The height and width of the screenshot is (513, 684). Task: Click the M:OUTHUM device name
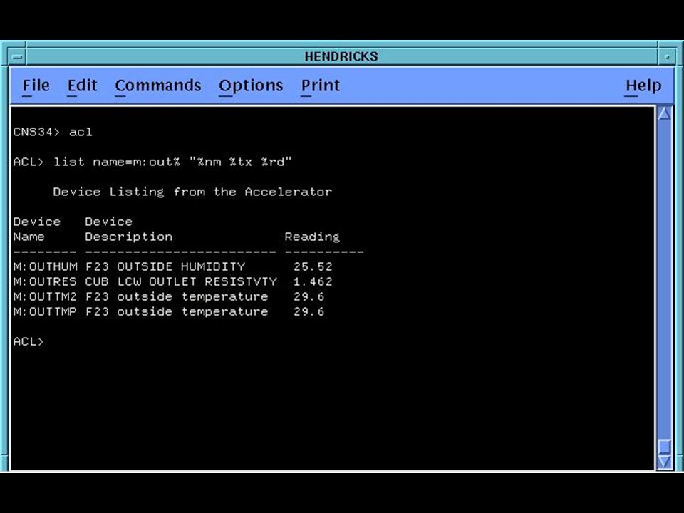tap(45, 266)
